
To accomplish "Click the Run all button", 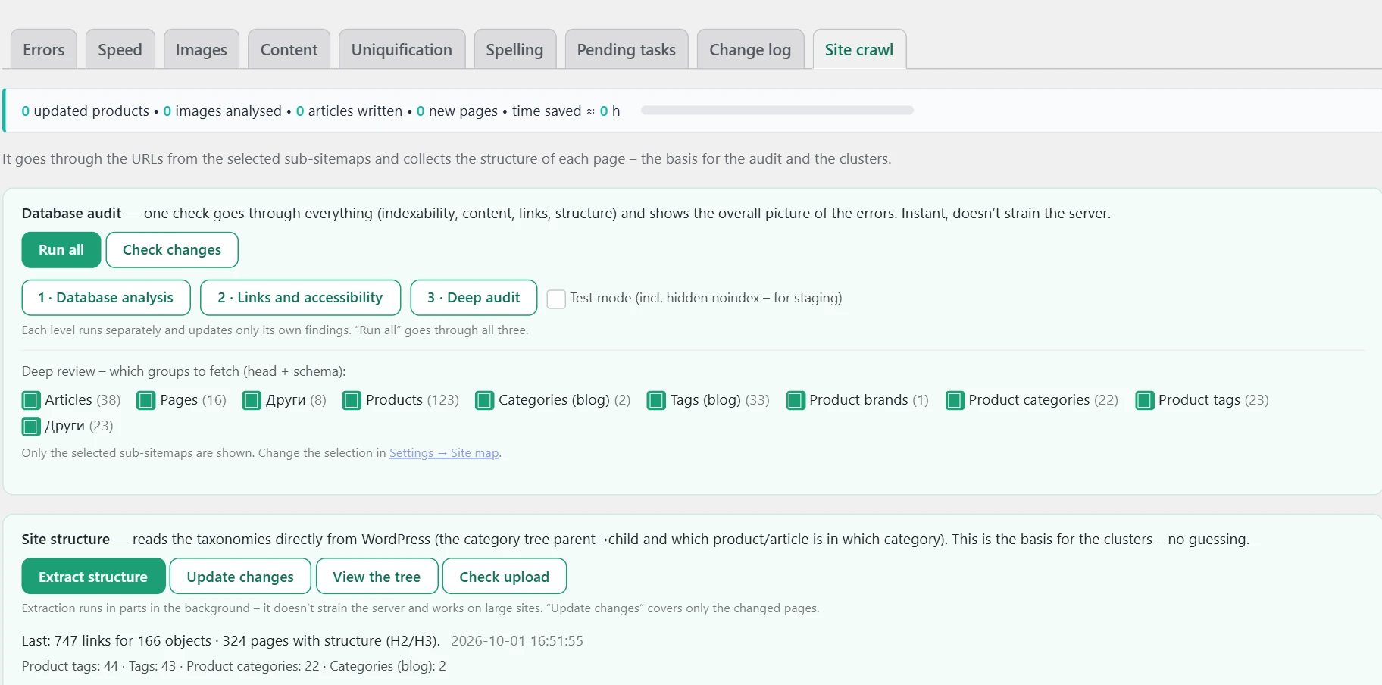I will 61,250.
